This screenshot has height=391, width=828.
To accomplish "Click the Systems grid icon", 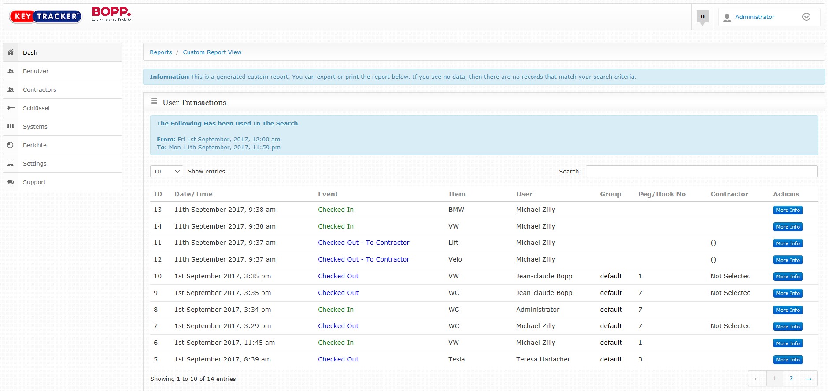I will click(11, 126).
